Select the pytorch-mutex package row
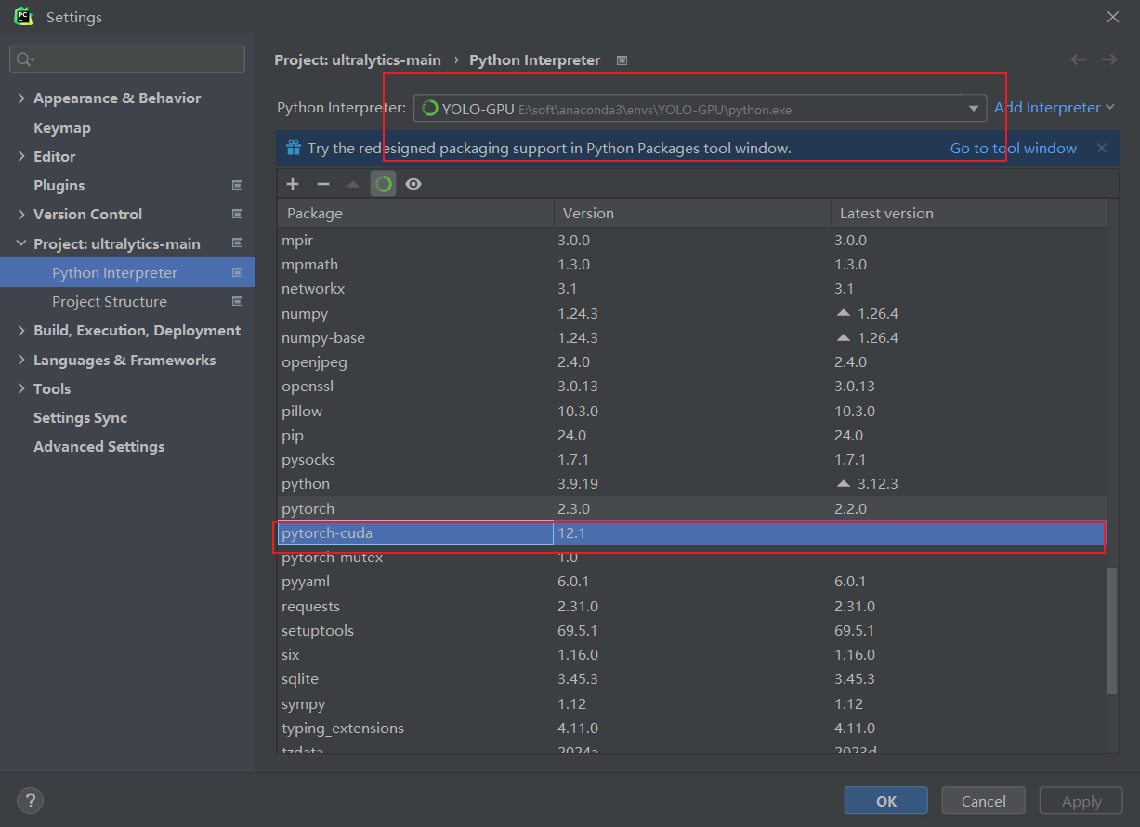Viewport: 1140px width, 827px height. tap(692, 558)
